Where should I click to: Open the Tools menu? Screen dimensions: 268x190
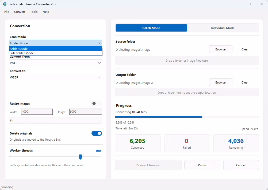pos(34,12)
